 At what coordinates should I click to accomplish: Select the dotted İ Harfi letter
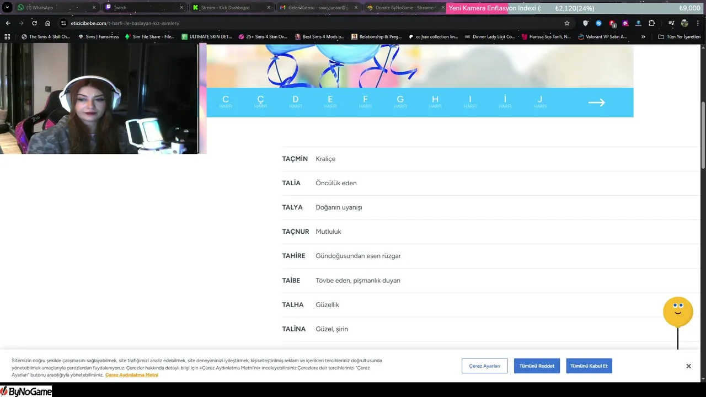(x=505, y=102)
